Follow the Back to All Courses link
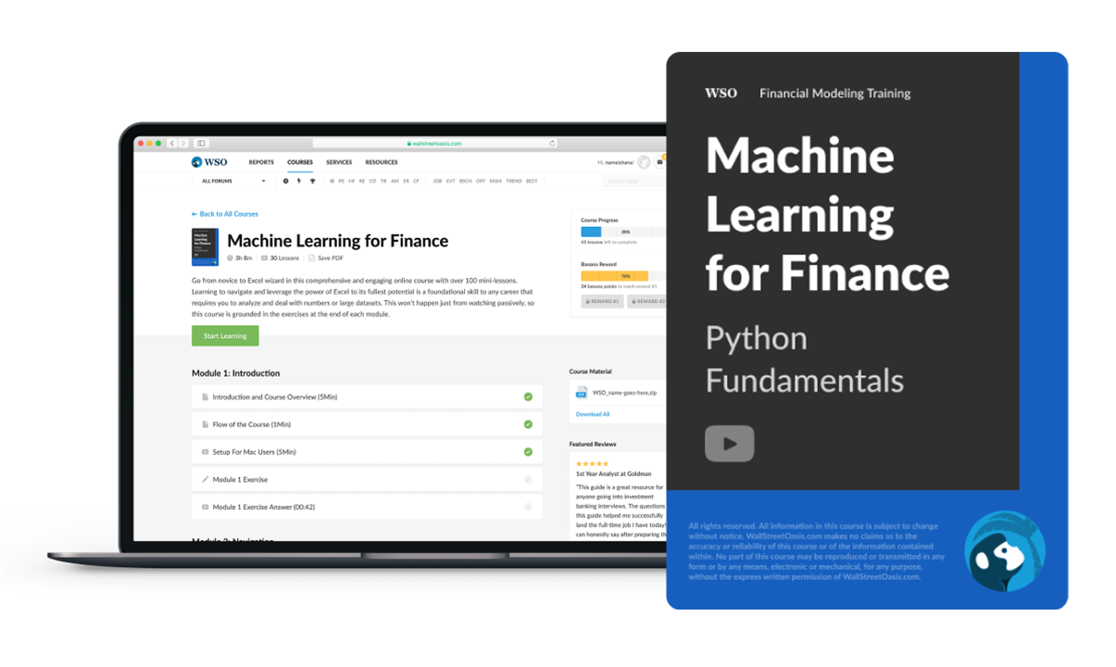 pos(225,214)
